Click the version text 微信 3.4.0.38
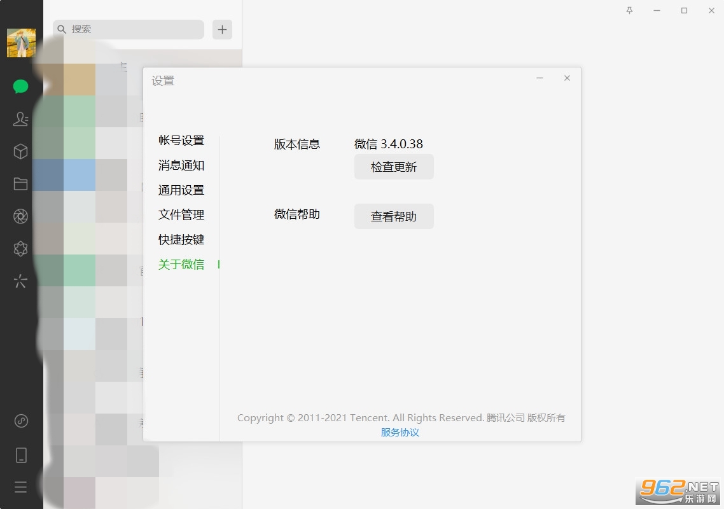Image resolution: width=724 pixels, height=509 pixels. 388,144
